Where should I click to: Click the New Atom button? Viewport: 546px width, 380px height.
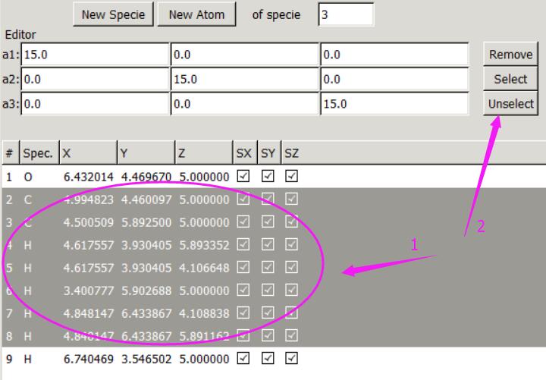point(196,14)
